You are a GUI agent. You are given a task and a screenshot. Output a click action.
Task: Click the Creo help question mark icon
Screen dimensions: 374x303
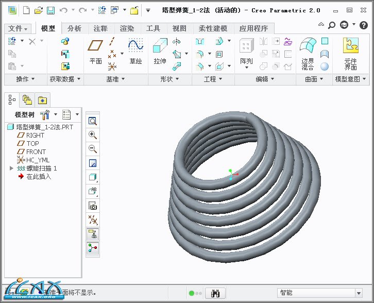pyautogui.click(x=364, y=25)
